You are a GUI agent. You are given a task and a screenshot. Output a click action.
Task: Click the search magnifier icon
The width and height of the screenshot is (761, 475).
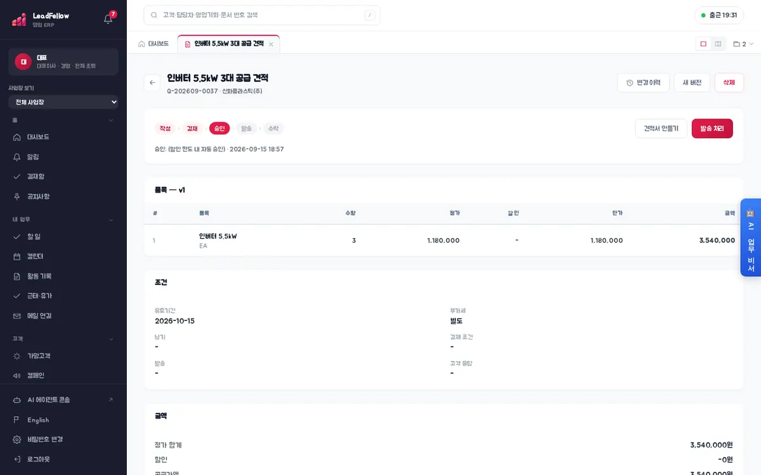154,15
